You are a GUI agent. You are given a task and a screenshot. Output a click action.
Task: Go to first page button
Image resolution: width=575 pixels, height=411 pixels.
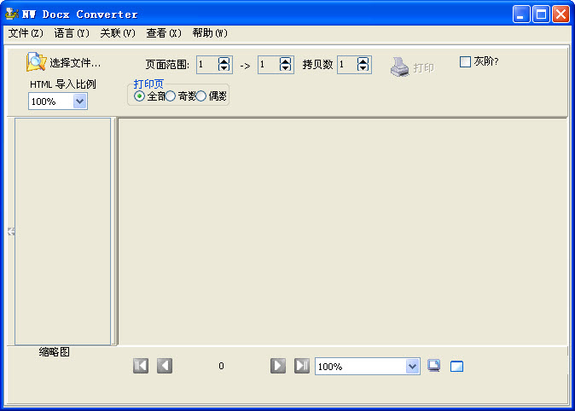[x=141, y=366]
